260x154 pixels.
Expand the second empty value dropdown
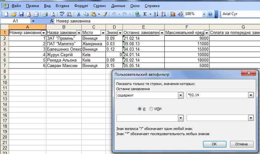[251, 118]
